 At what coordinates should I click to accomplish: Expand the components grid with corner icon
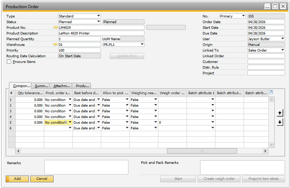[271, 92]
